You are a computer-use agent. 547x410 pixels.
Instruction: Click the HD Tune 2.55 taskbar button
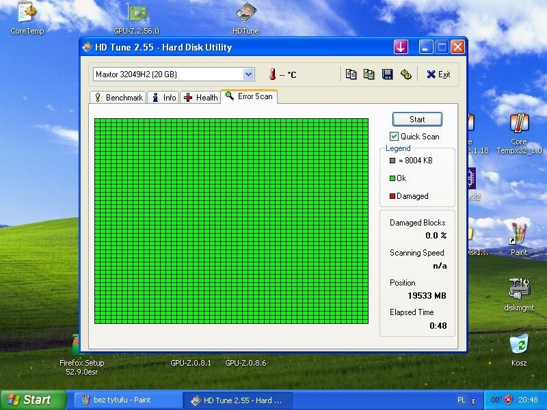coord(237,400)
